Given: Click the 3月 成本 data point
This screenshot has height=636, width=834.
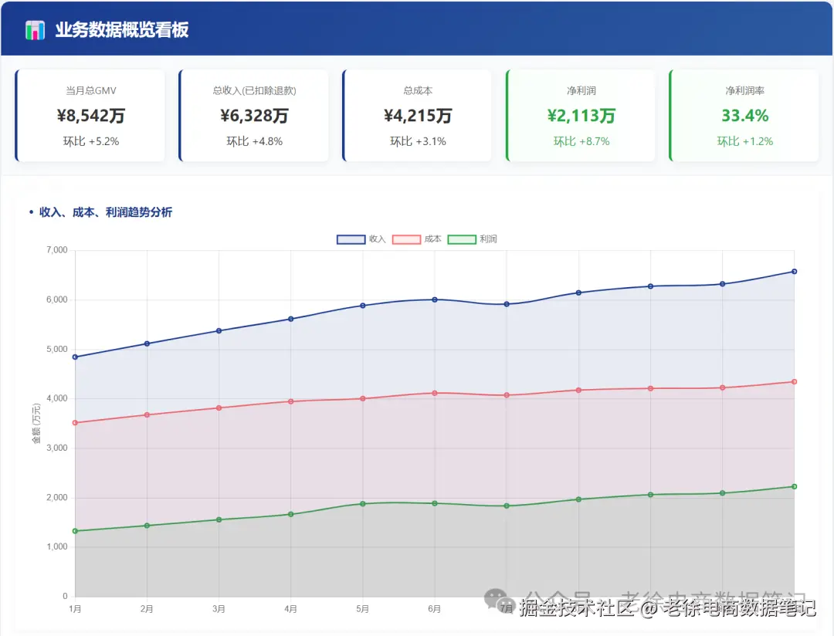Looking at the screenshot, I should [x=219, y=408].
